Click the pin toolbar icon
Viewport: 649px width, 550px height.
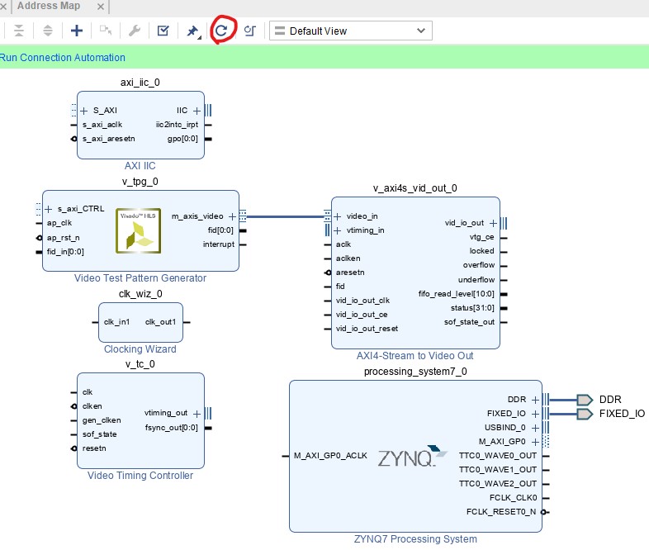coord(192,31)
